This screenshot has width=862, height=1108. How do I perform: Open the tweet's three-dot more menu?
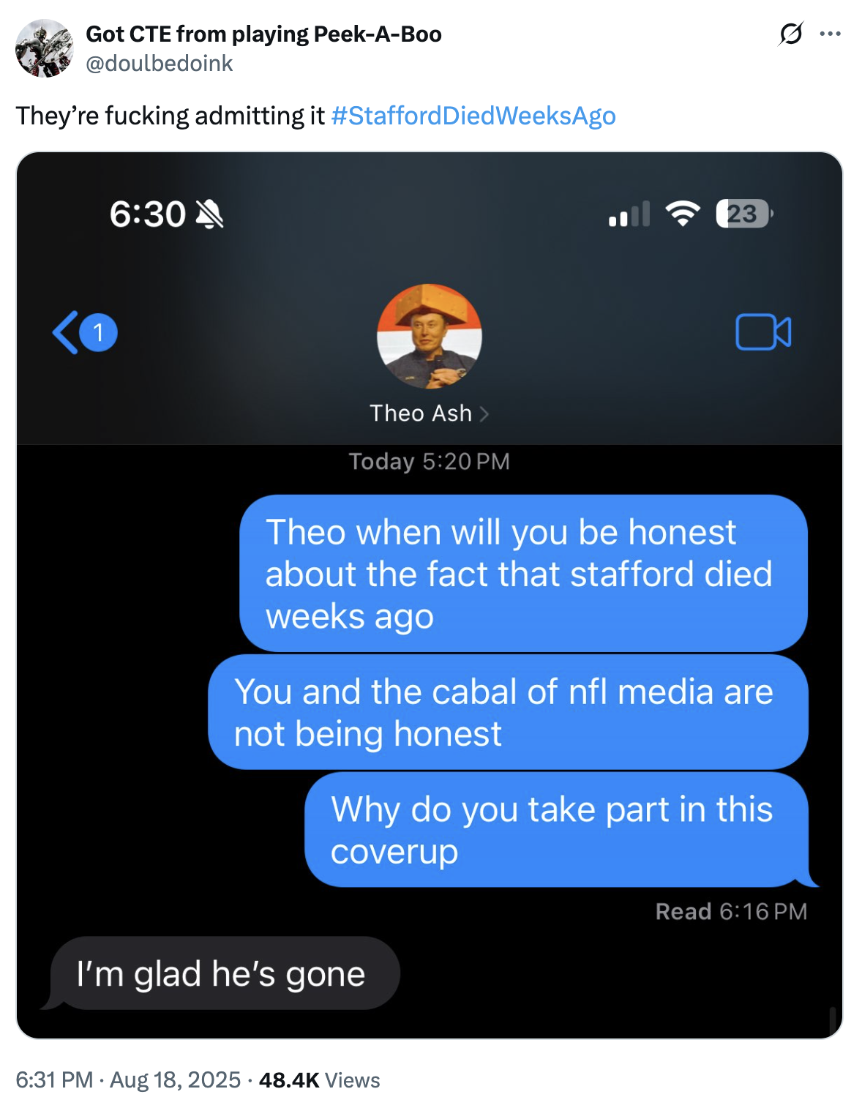[830, 34]
